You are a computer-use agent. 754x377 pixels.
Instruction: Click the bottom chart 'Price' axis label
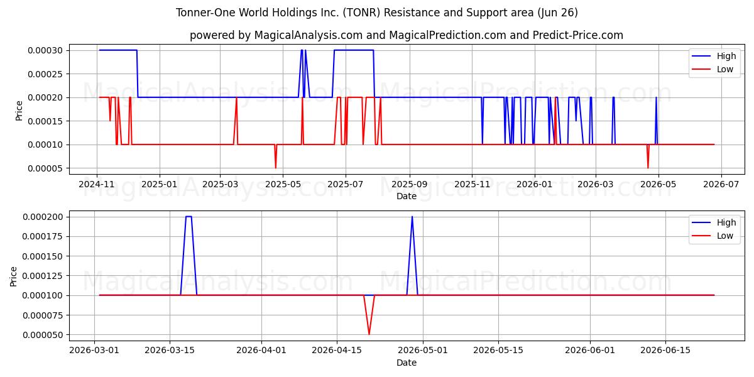(x=14, y=276)
